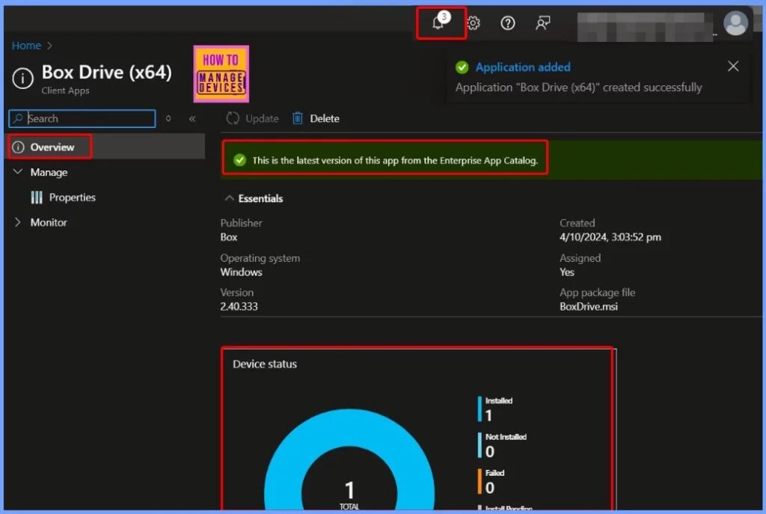This screenshot has height=514, width=766.
Task: Click the Update toolbar button
Action: pos(252,118)
